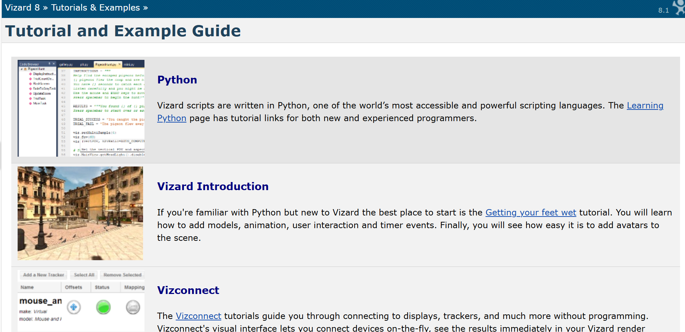Click the green status indicator in Vizconnect image
This screenshot has width=685, height=332.
(103, 307)
